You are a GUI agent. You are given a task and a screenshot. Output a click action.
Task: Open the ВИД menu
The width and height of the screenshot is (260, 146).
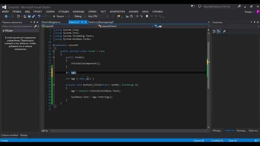27,12
